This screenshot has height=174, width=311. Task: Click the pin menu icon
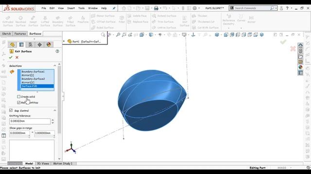114,8
